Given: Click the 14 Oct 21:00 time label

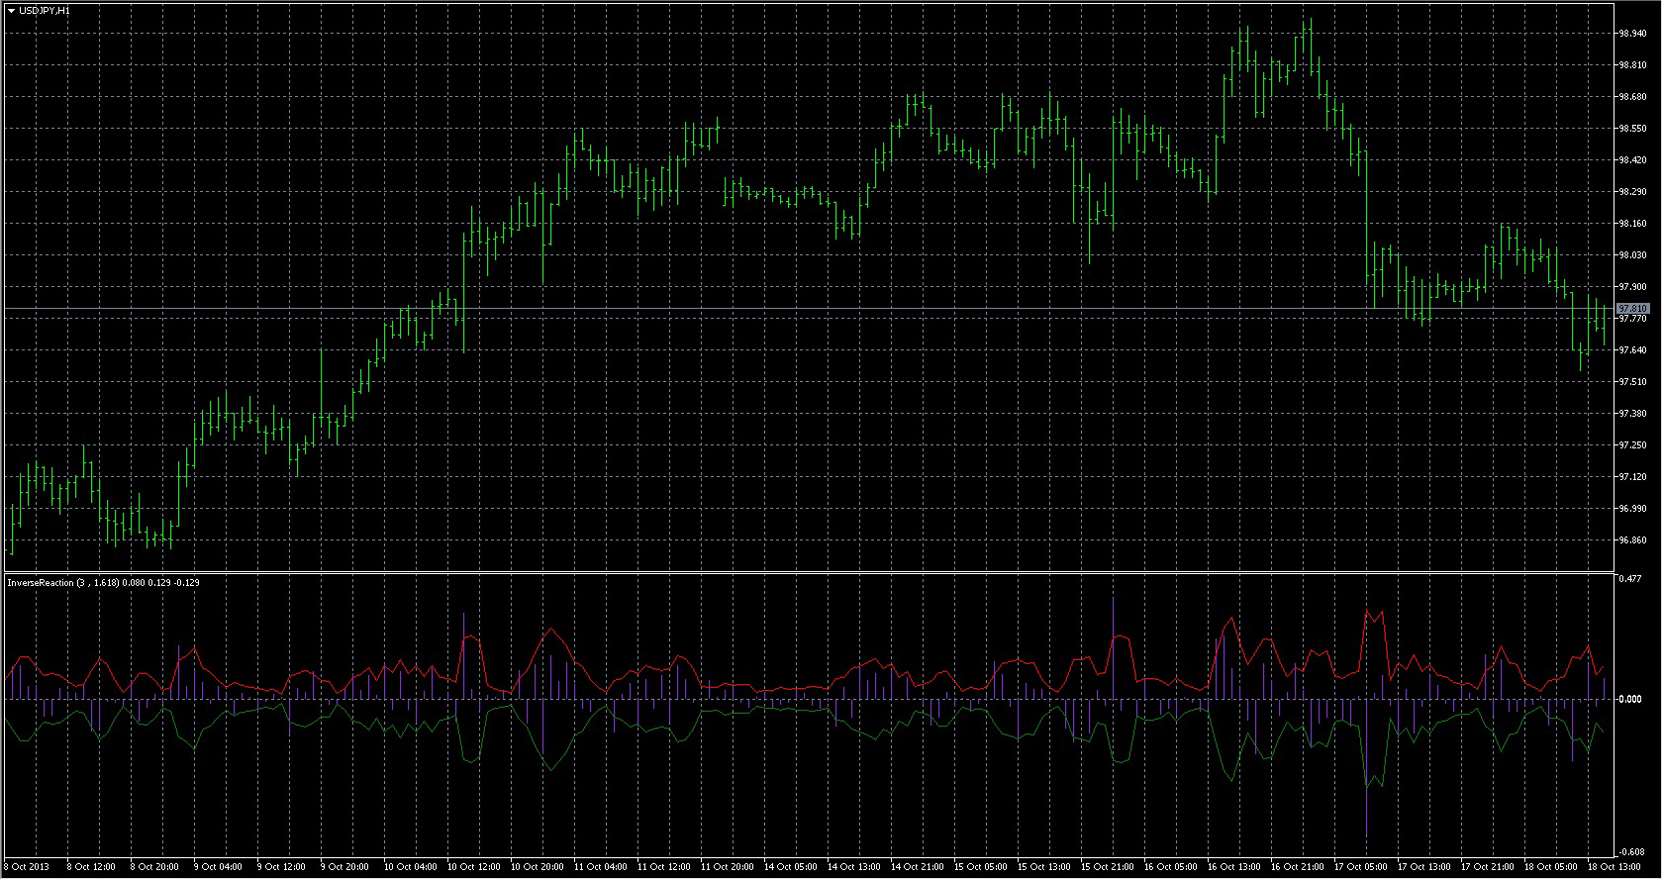Looking at the screenshot, I should click(x=918, y=867).
